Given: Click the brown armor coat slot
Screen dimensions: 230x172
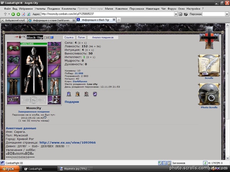Looking at the screenshot, I should (x=13, y=87).
